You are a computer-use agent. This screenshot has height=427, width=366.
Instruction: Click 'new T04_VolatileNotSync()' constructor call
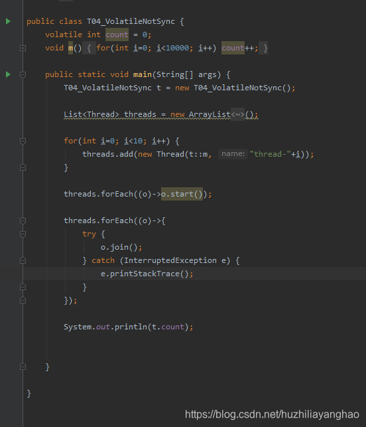pyautogui.click(x=233, y=88)
